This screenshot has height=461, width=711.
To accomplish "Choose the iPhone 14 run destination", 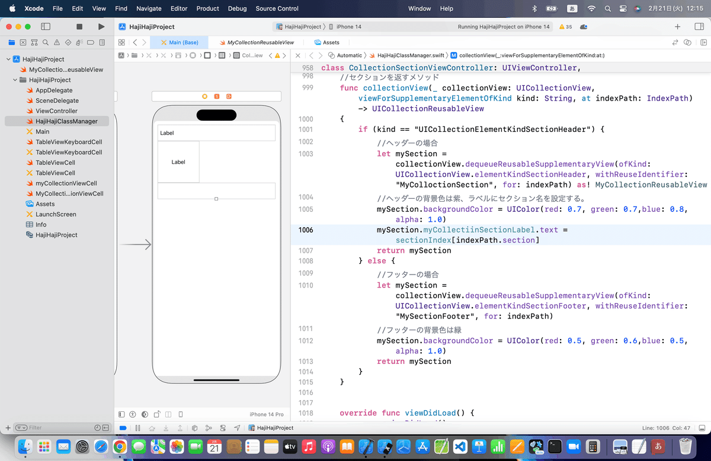I will tap(345, 27).
